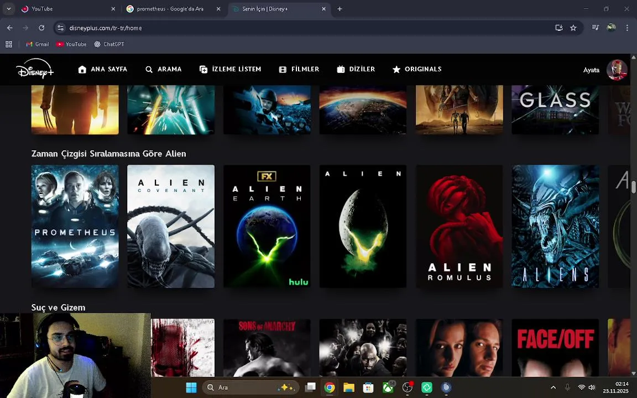
Task: Open File Explorer from taskbar
Action: click(349, 387)
